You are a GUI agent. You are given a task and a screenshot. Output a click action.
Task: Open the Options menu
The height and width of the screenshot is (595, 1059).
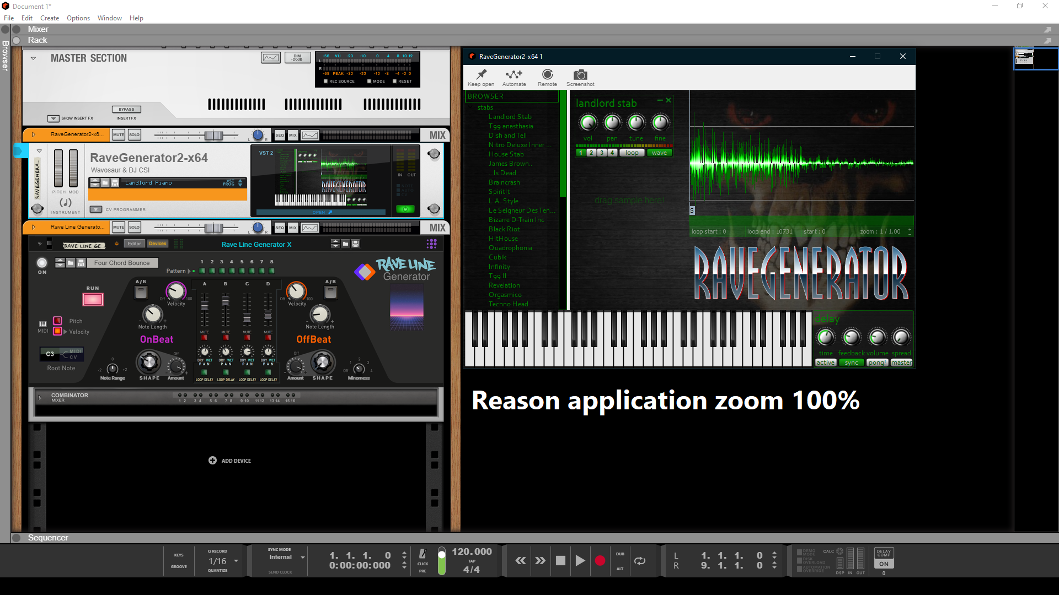tap(78, 18)
